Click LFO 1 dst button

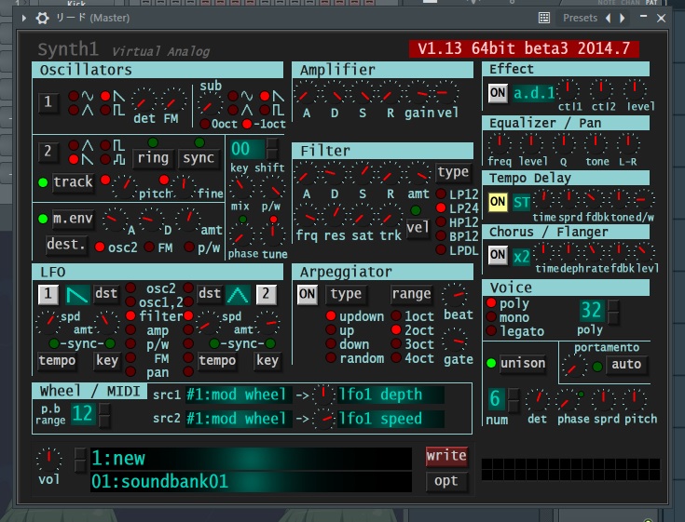105,293
